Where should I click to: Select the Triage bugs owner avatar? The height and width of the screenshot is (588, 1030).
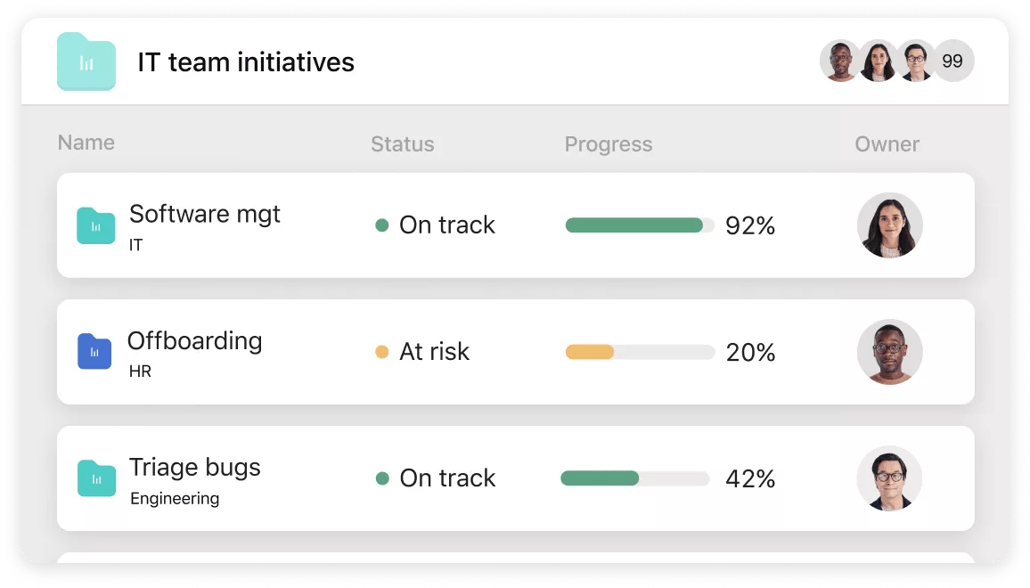(x=889, y=478)
